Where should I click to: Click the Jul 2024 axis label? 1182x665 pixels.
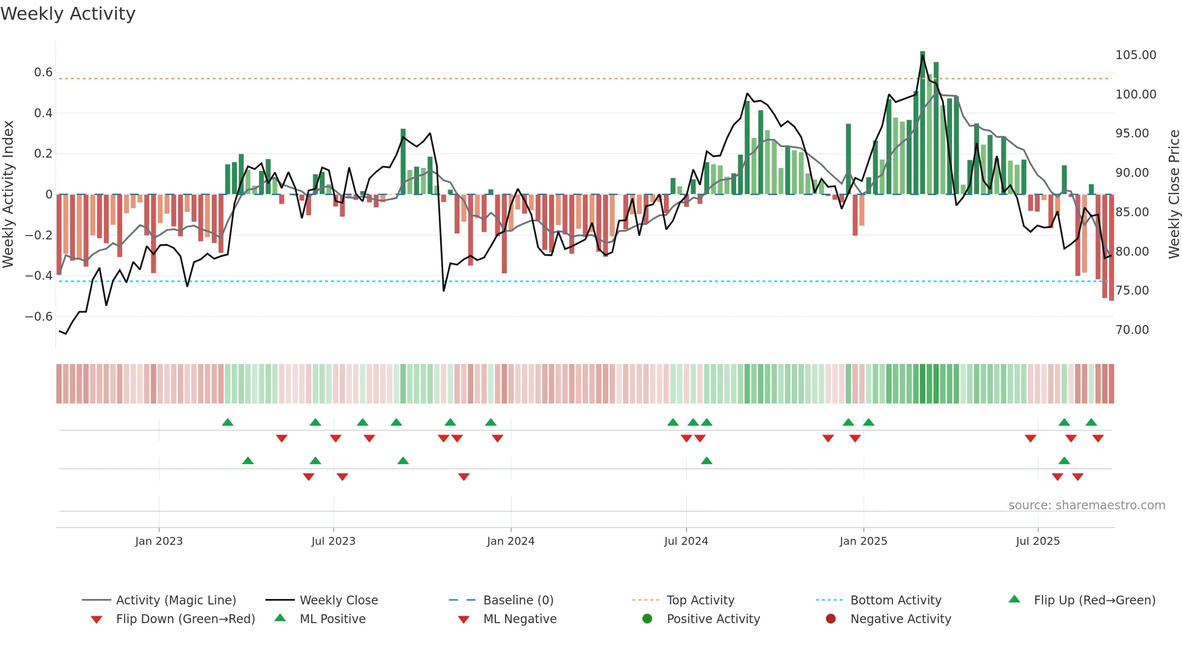(686, 541)
